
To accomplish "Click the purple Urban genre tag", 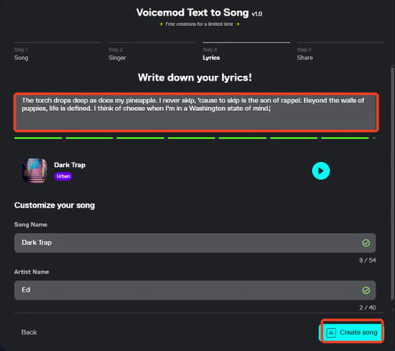I will pyautogui.click(x=63, y=176).
